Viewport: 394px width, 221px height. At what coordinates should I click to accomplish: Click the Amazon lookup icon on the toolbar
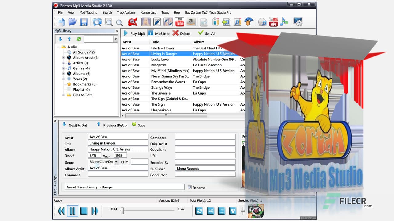tap(191, 22)
